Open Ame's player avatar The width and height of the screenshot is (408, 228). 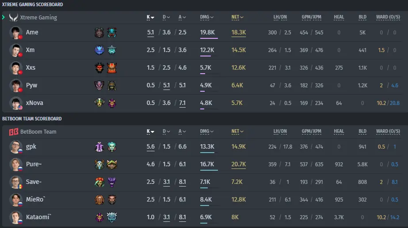(x=15, y=33)
